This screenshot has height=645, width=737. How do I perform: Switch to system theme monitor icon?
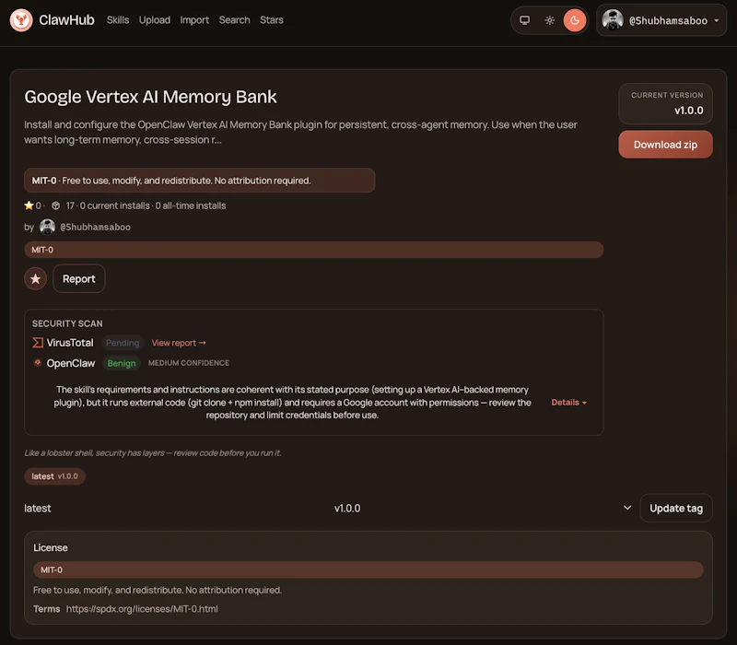[x=524, y=20]
